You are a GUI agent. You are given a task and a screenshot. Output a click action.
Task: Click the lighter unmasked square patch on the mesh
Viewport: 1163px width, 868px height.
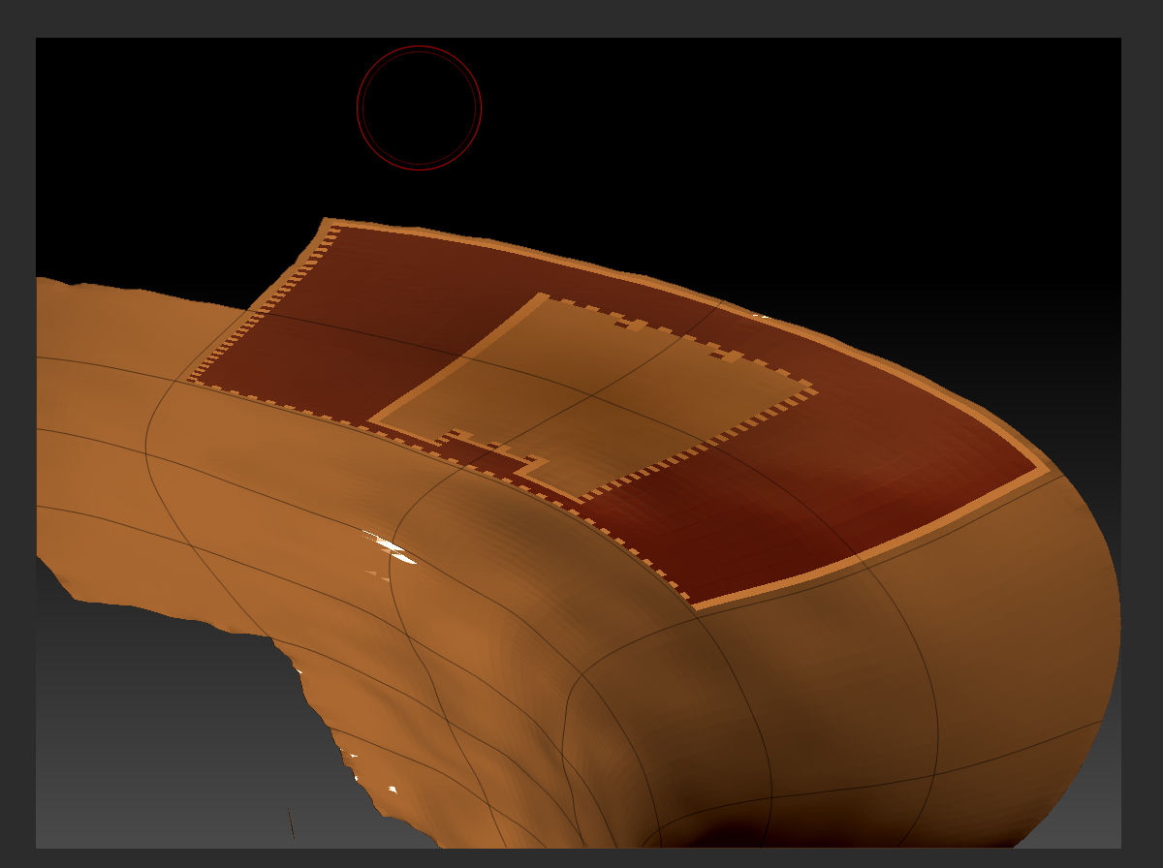[x=591, y=395]
